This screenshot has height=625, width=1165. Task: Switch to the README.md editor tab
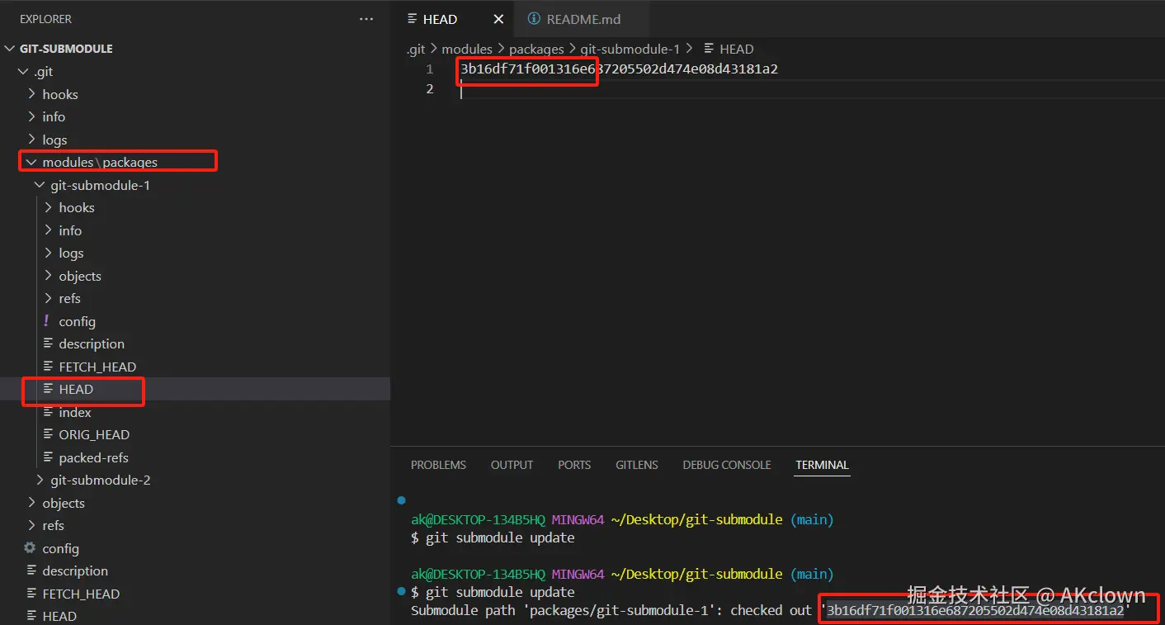pyautogui.click(x=582, y=19)
